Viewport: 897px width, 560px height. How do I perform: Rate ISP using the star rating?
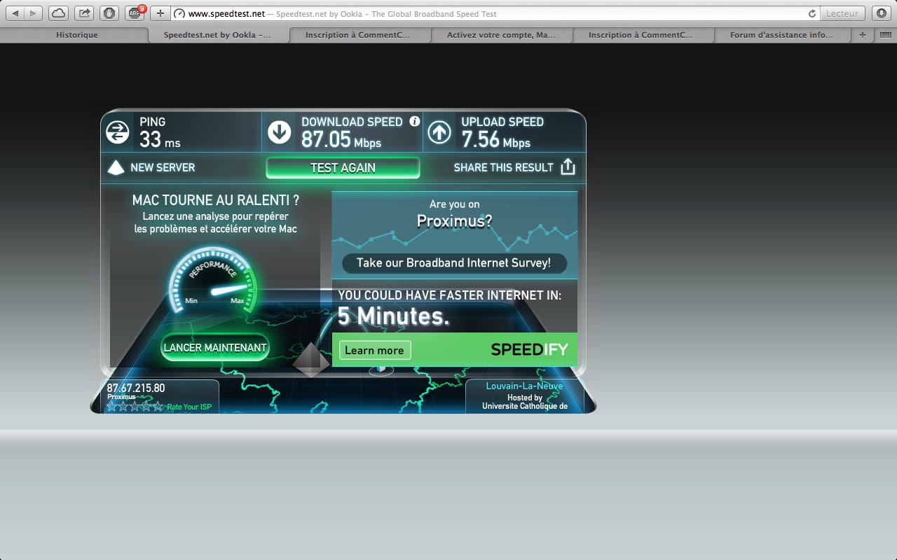[135, 407]
